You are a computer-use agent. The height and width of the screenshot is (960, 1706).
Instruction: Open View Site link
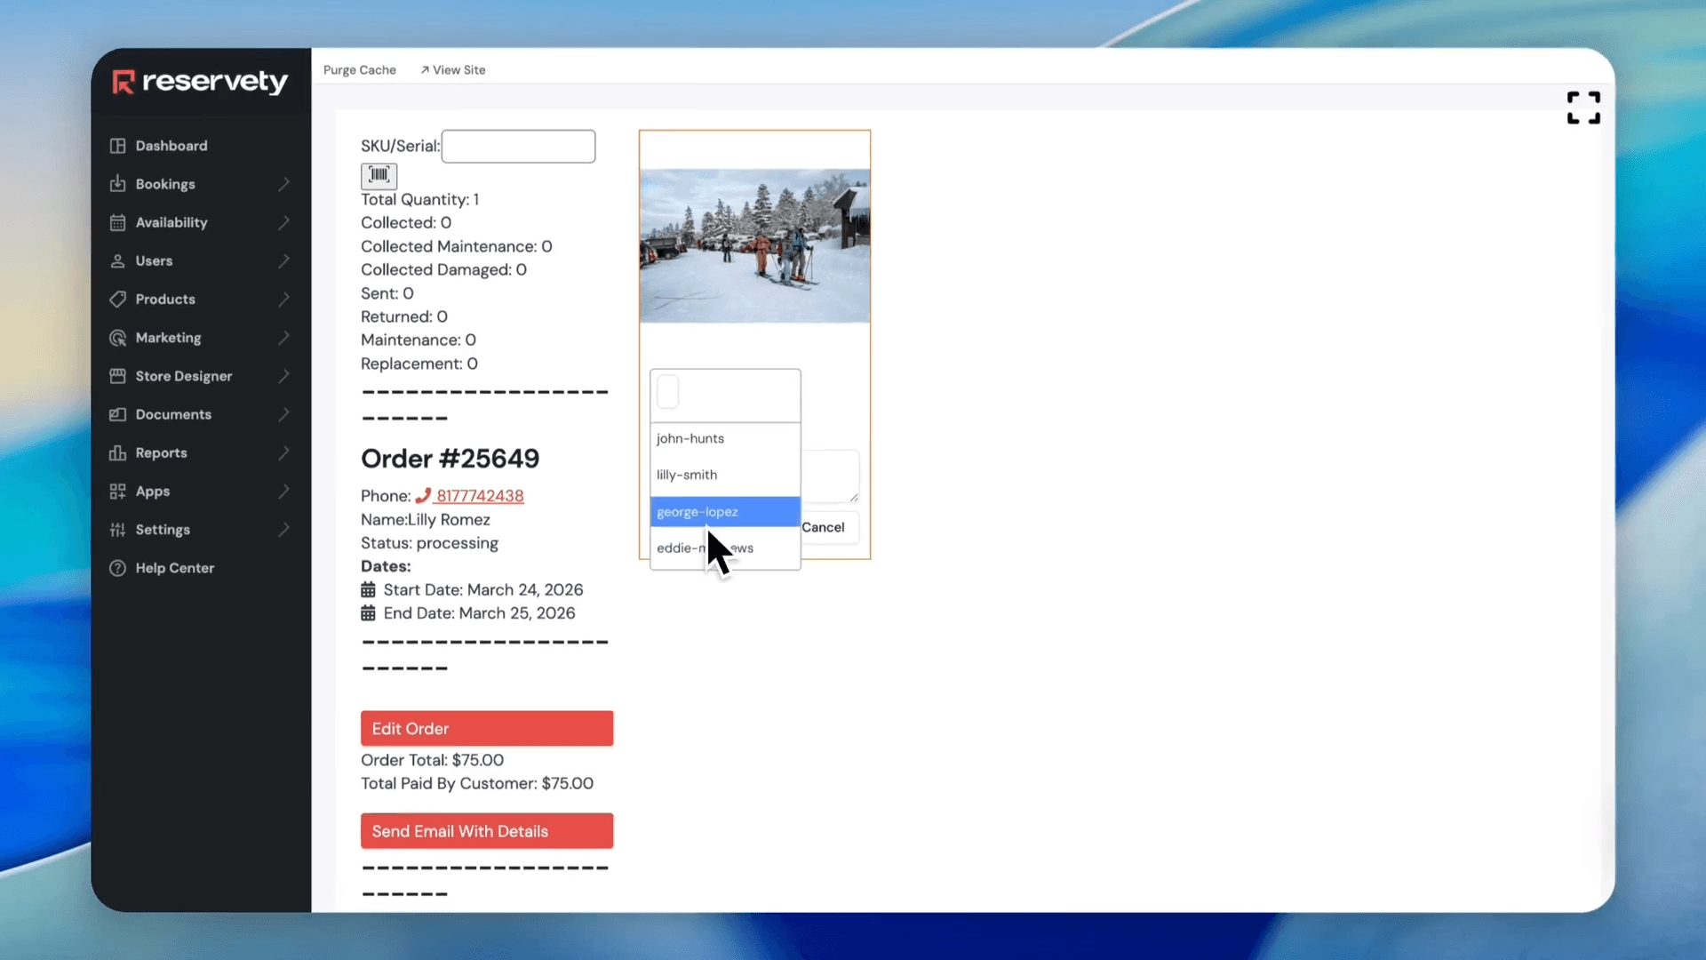coord(453,70)
